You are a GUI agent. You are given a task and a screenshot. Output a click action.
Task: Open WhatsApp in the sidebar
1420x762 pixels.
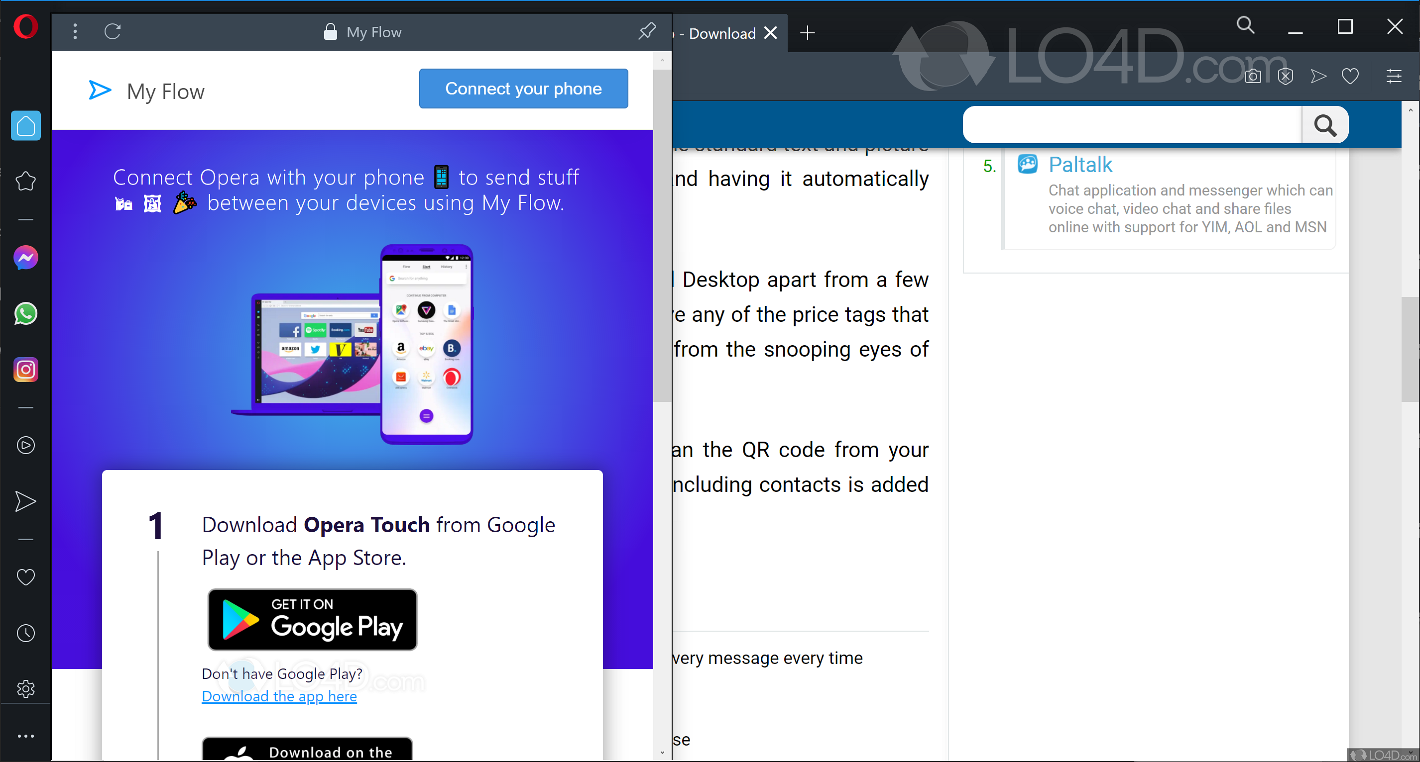(x=25, y=314)
